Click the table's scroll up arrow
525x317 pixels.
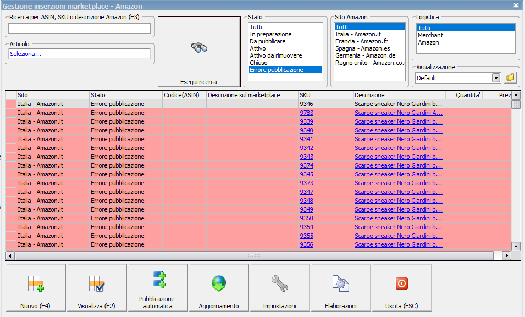click(x=516, y=95)
